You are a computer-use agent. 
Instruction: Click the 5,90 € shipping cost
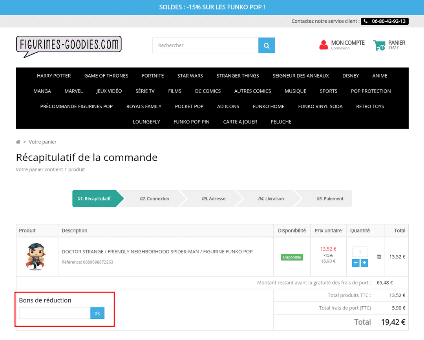tap(398, 308)
